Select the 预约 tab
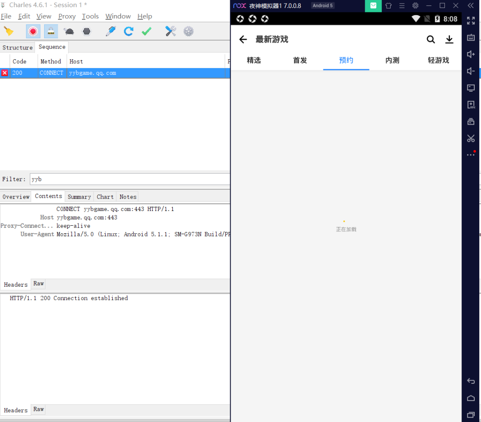 tap(346, 61)
